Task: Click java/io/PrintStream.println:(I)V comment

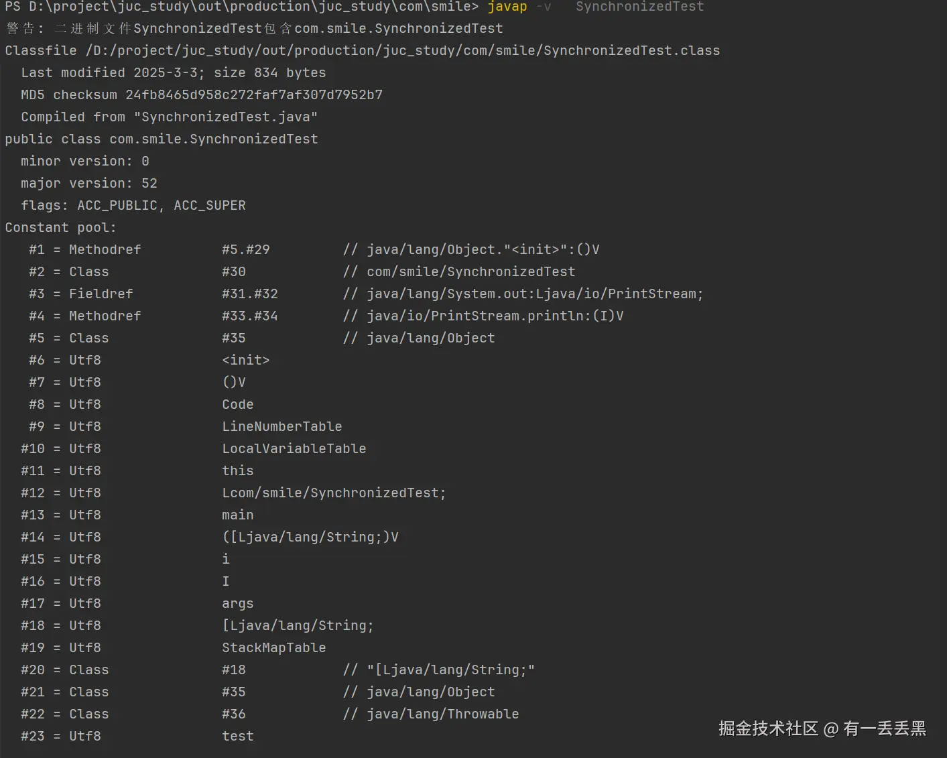Action: click(495, 316)
